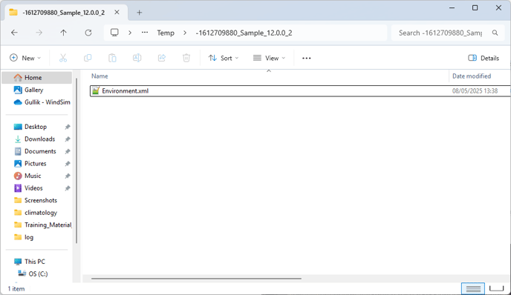Open the View dropdown menu
The height and width of the screenshot is (295, 511).
[269, 58]
